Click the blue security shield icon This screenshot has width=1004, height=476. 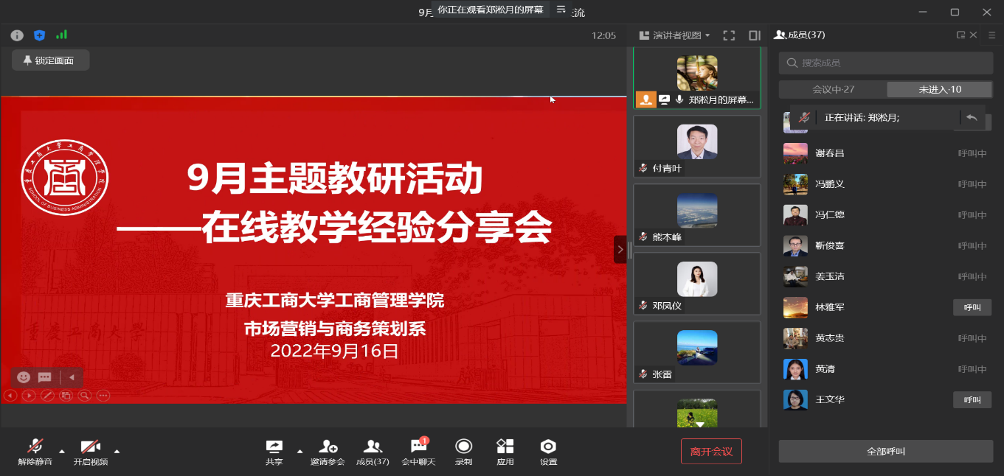pos(40,35)
